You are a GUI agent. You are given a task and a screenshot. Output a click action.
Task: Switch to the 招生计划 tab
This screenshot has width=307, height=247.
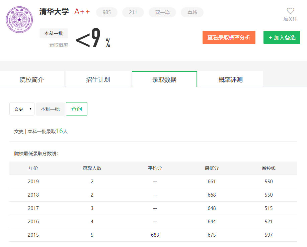(98, 79)
